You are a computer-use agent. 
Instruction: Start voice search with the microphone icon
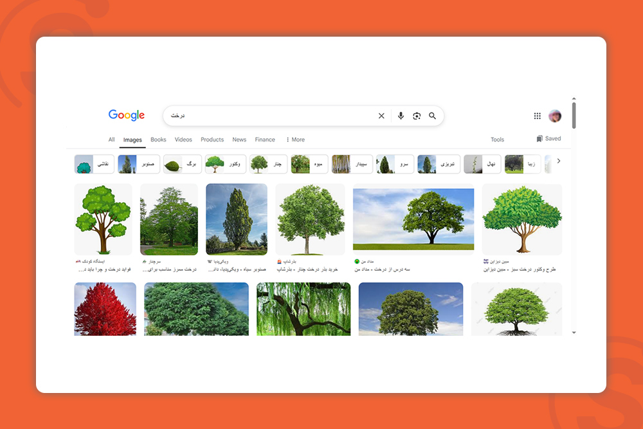coord(401,116)
